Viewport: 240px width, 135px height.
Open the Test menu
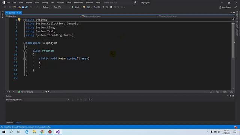[52, 3]
